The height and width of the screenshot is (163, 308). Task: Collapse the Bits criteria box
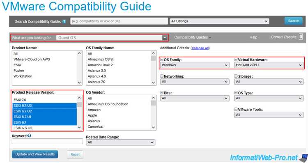tap(162, 93)
